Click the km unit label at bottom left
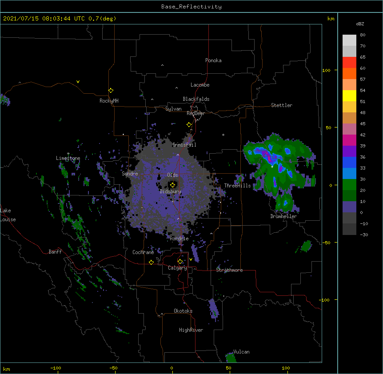This screenshot has height=374, width=383. [7, 369]
